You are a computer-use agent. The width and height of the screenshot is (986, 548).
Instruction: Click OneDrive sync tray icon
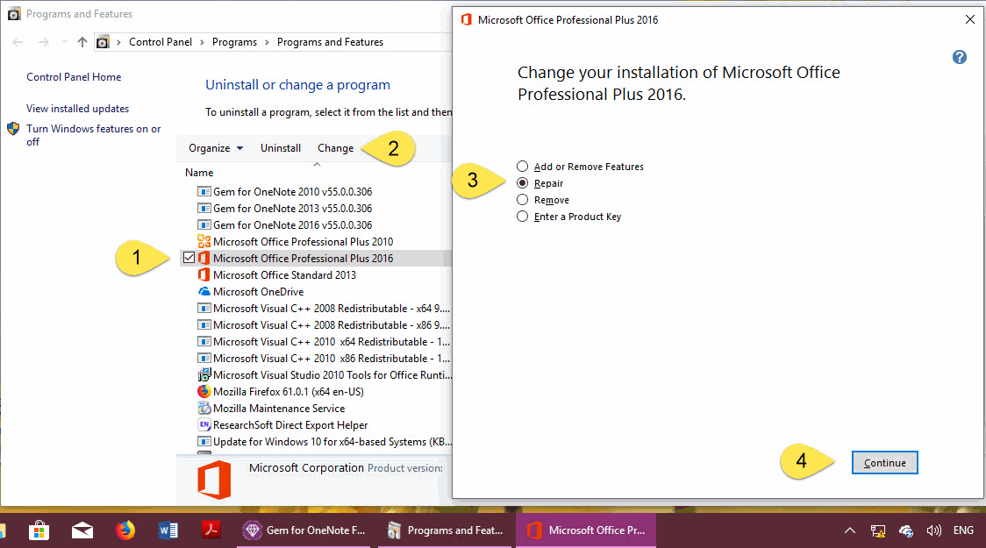click(x=906, y=531)
